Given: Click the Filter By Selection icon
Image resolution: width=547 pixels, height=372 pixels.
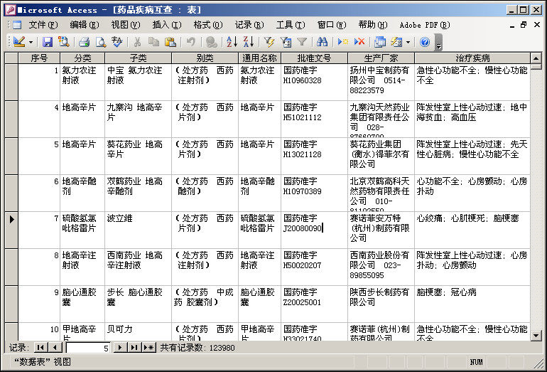Looking at the screenshot, I should tap(269, 42).
